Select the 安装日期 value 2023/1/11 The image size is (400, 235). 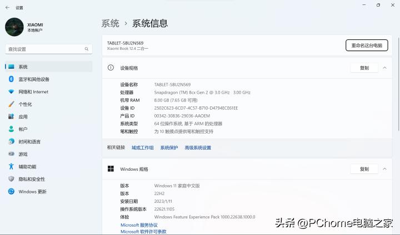tap(163, 201)
